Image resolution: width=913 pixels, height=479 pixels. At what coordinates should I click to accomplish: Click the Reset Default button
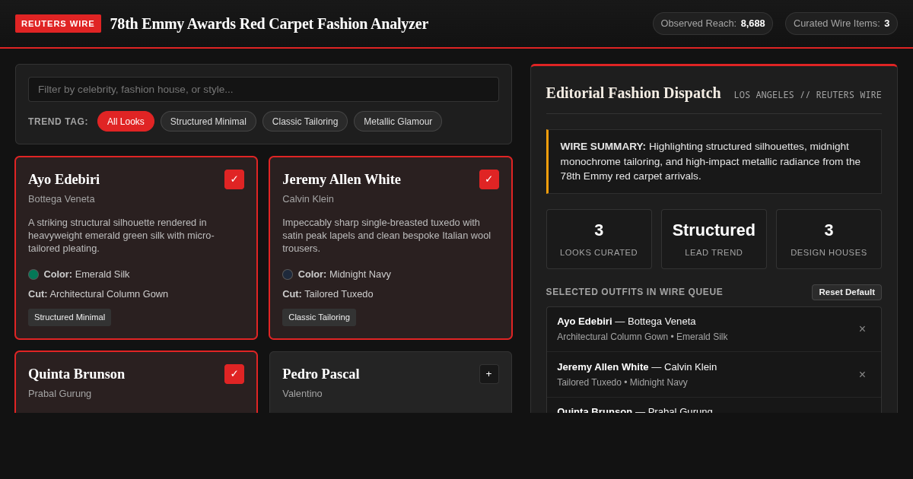point(847,292)
